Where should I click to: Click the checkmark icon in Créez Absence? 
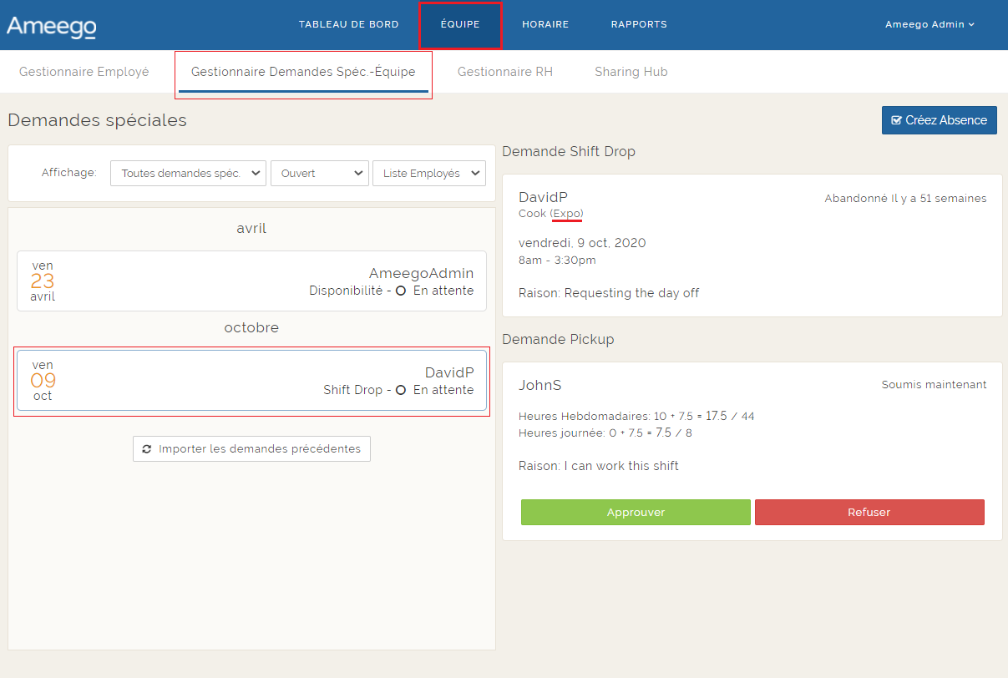pyautogui.click(x=897, y=120)
